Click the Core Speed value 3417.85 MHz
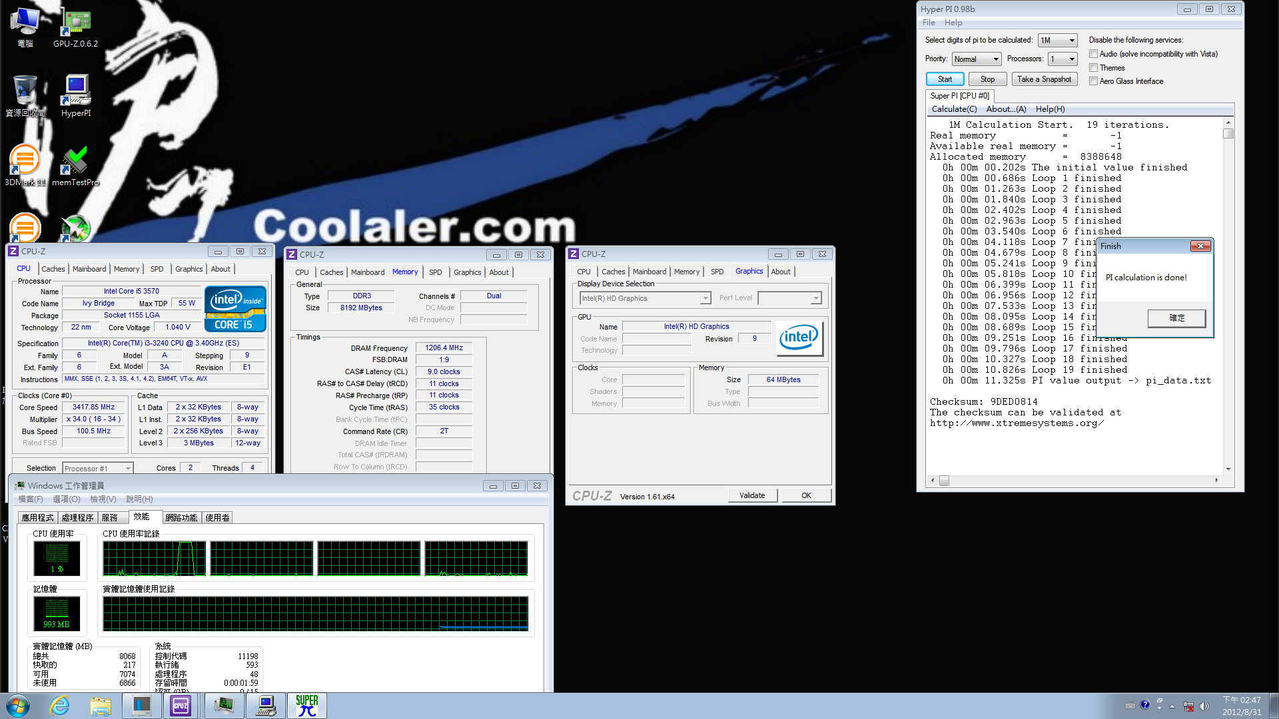The image size is (1279, 719). (93, 407)
